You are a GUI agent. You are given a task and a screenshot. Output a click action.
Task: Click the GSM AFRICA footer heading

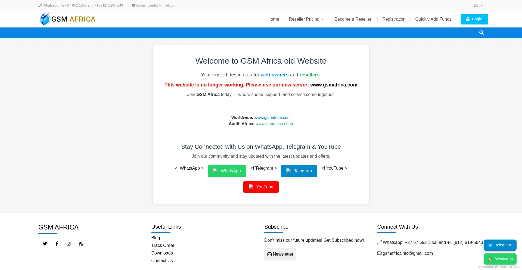(x=58, y=227)
